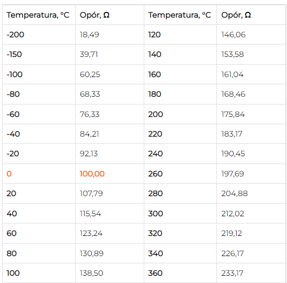Select the 212,02 resistance value
This screenshot has width=287, height=283.
tap(233, 214)
